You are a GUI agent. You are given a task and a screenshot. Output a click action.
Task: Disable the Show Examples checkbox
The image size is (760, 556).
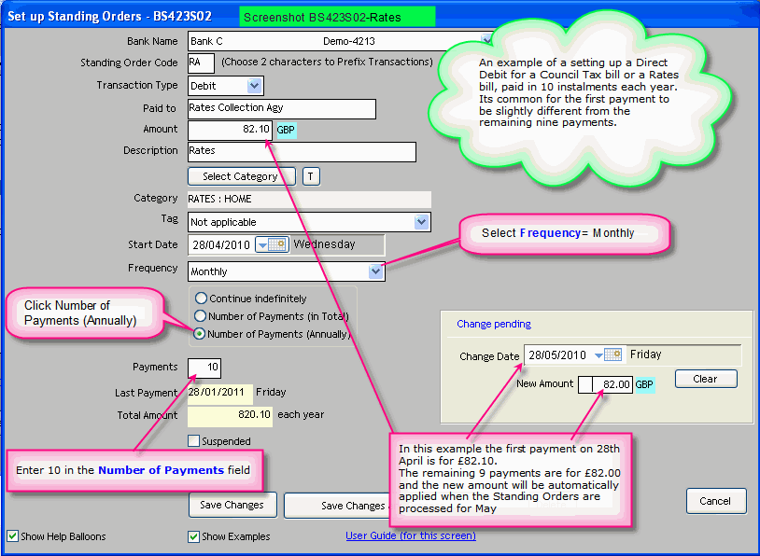point(194,536)
